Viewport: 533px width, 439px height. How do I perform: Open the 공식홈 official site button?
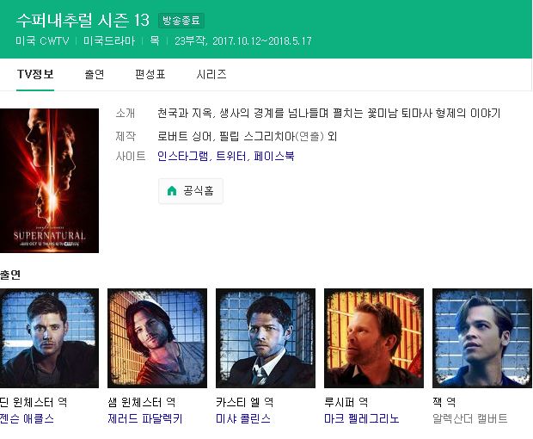tap(191, 191)
